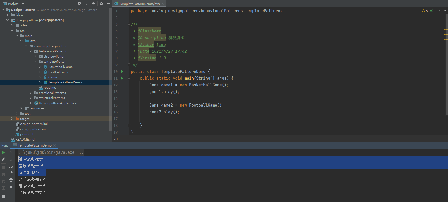
Task: Select FootballGame class in tree
Action: click(59, 72)
